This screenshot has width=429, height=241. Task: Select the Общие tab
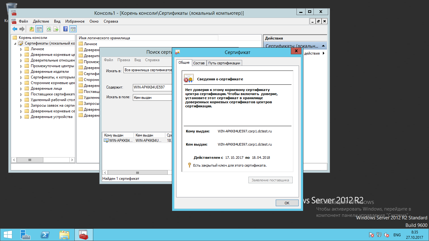pos(184,62)
